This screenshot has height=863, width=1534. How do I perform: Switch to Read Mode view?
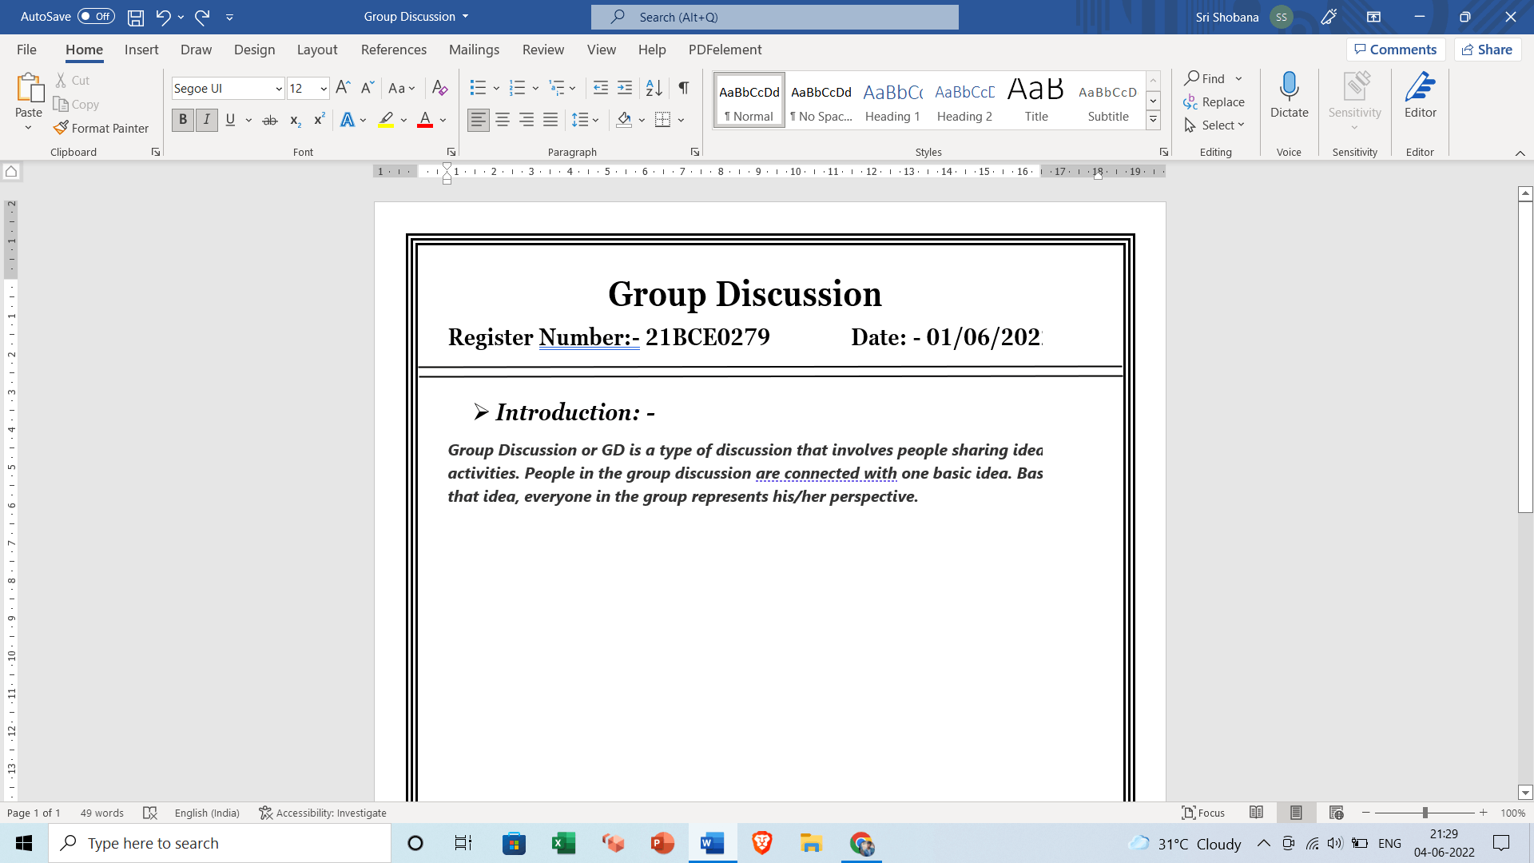(1256, 813)
